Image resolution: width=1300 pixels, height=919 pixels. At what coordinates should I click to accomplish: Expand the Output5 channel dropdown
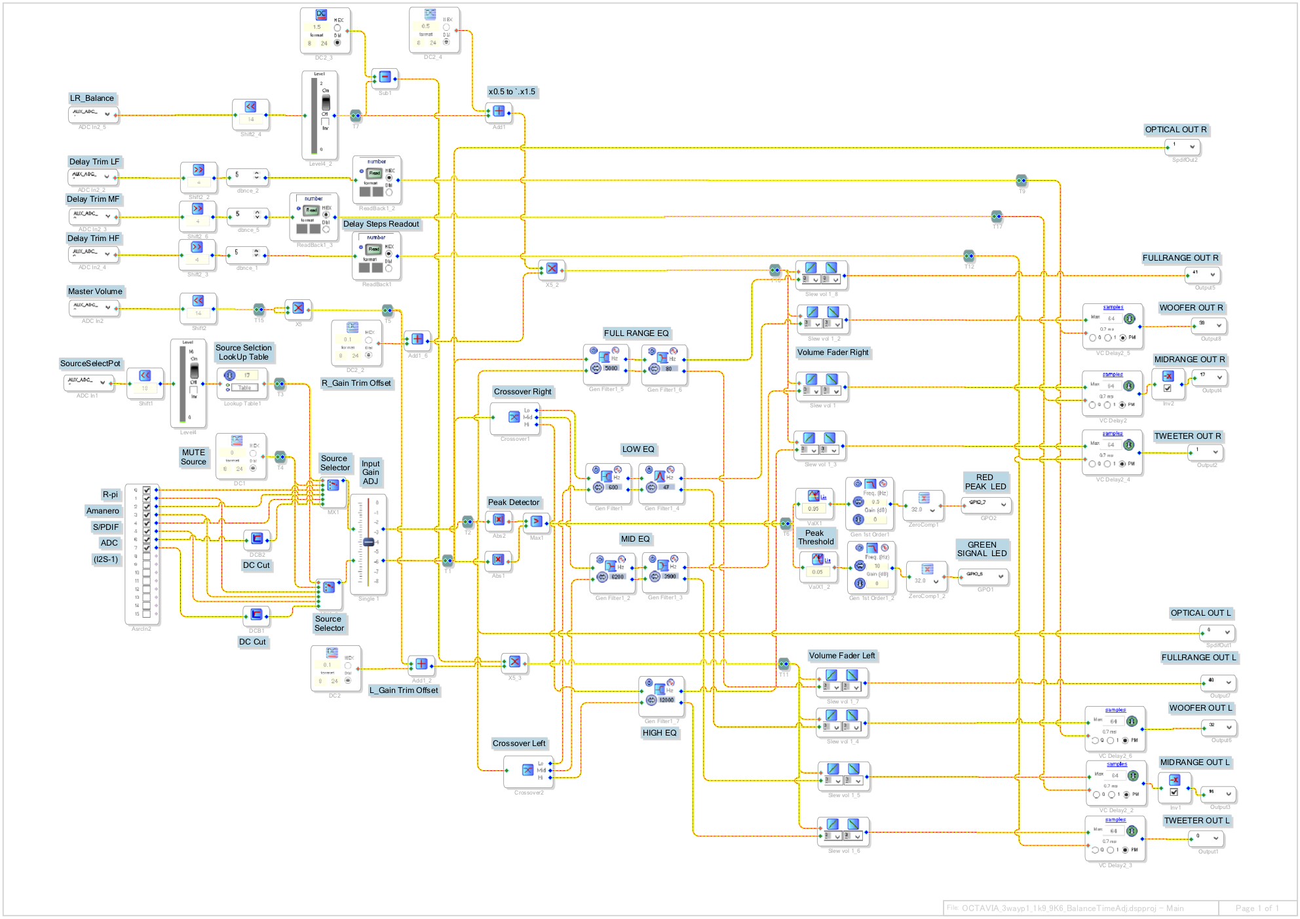1212,275
